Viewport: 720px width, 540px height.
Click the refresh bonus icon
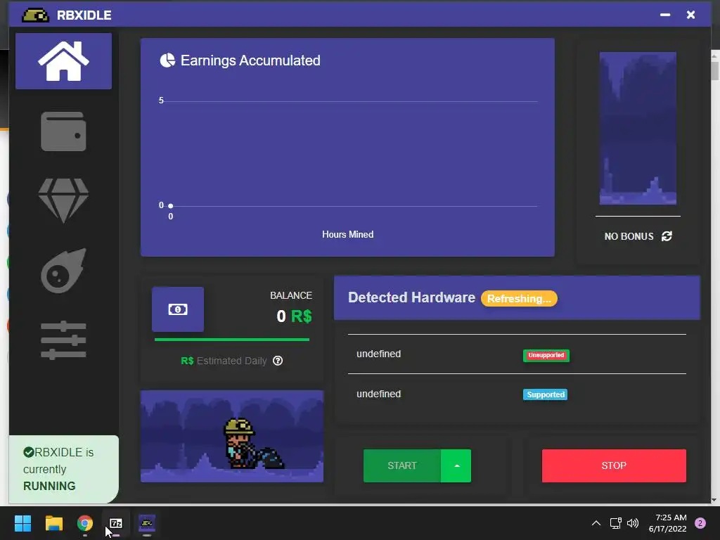(x=667, y=236)
